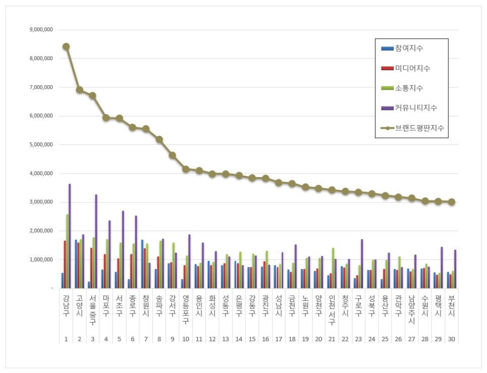
Task: Click the purple 커뮤니티지수 legend swatch
Action: tap(387, 108)
